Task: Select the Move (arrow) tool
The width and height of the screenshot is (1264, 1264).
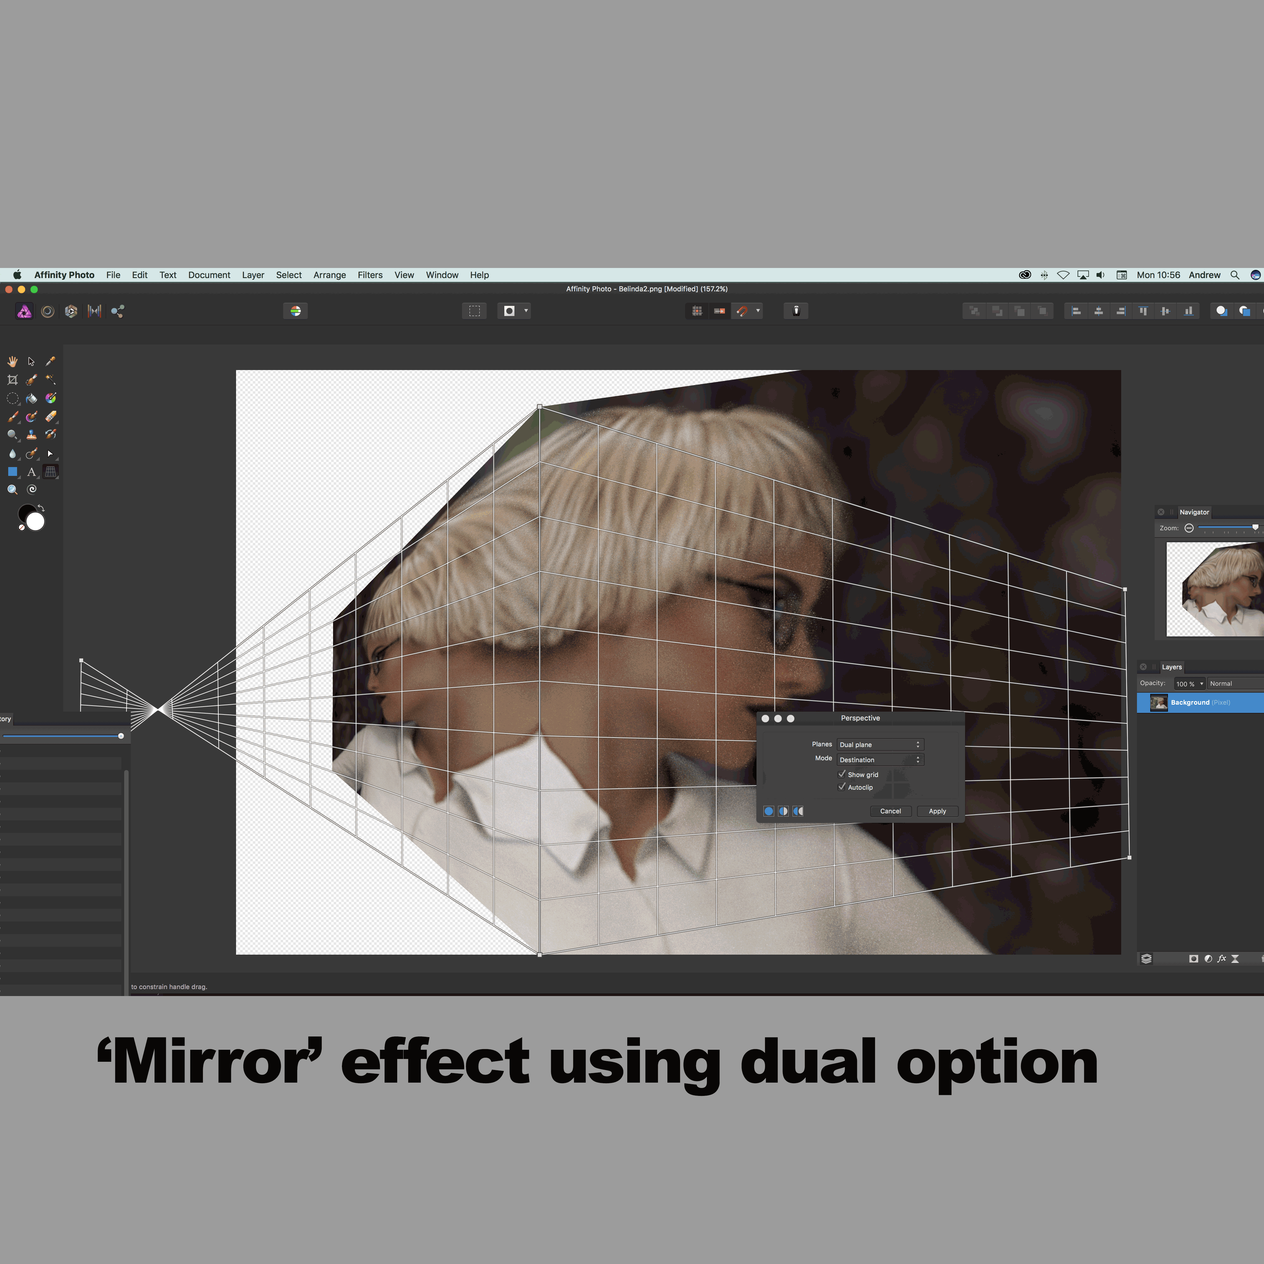Action: tap(31, 361)
